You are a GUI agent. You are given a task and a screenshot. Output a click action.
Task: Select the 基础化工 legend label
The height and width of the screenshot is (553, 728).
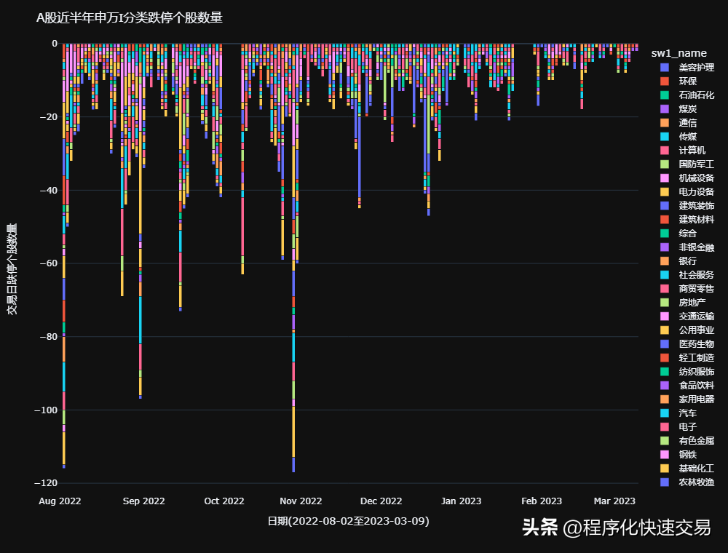pos(697,469)
